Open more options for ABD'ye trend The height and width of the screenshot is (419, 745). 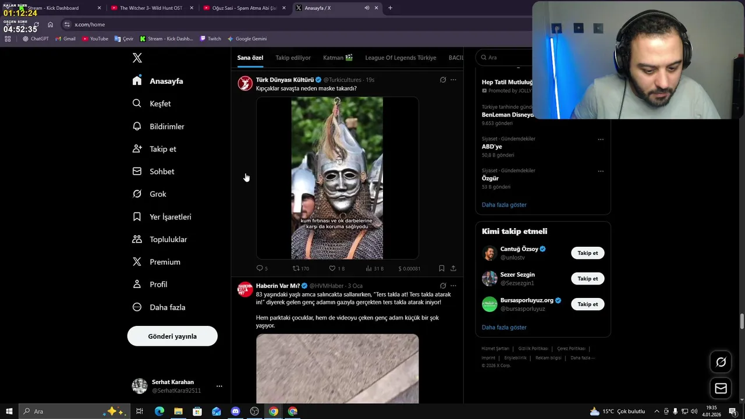[x=601, y=139]
